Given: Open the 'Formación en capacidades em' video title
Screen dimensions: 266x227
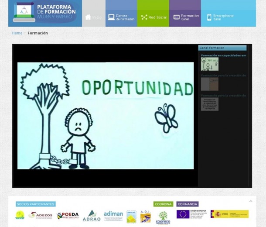Looking at the screenshot, I should (223, 55).
